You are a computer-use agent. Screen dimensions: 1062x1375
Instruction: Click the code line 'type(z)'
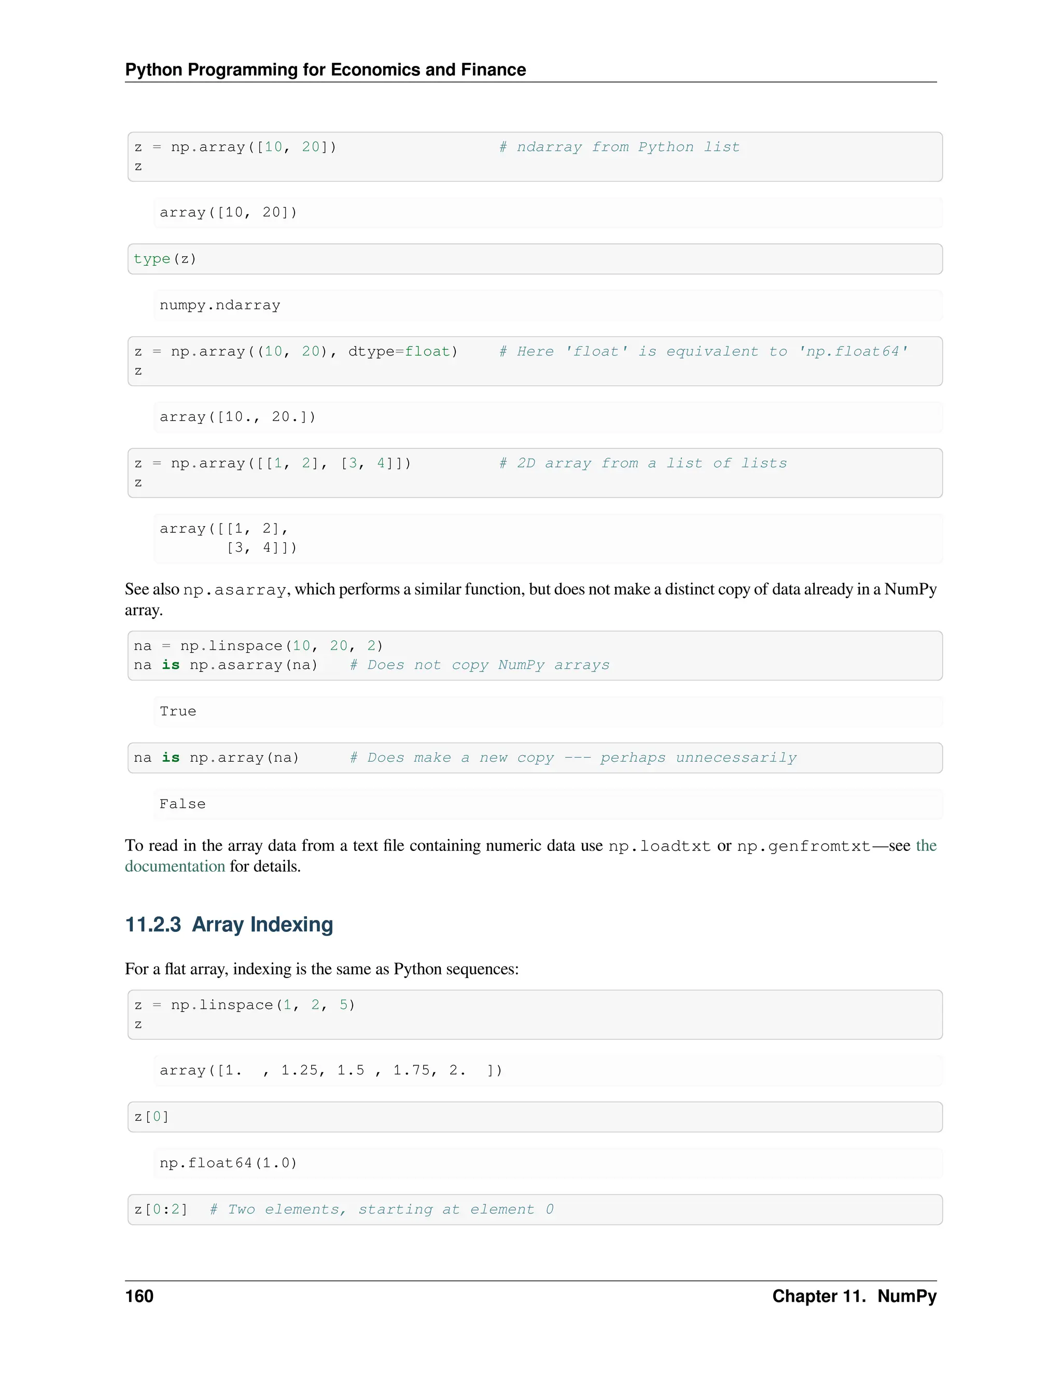pyautogui.click(x=165, y=259)
